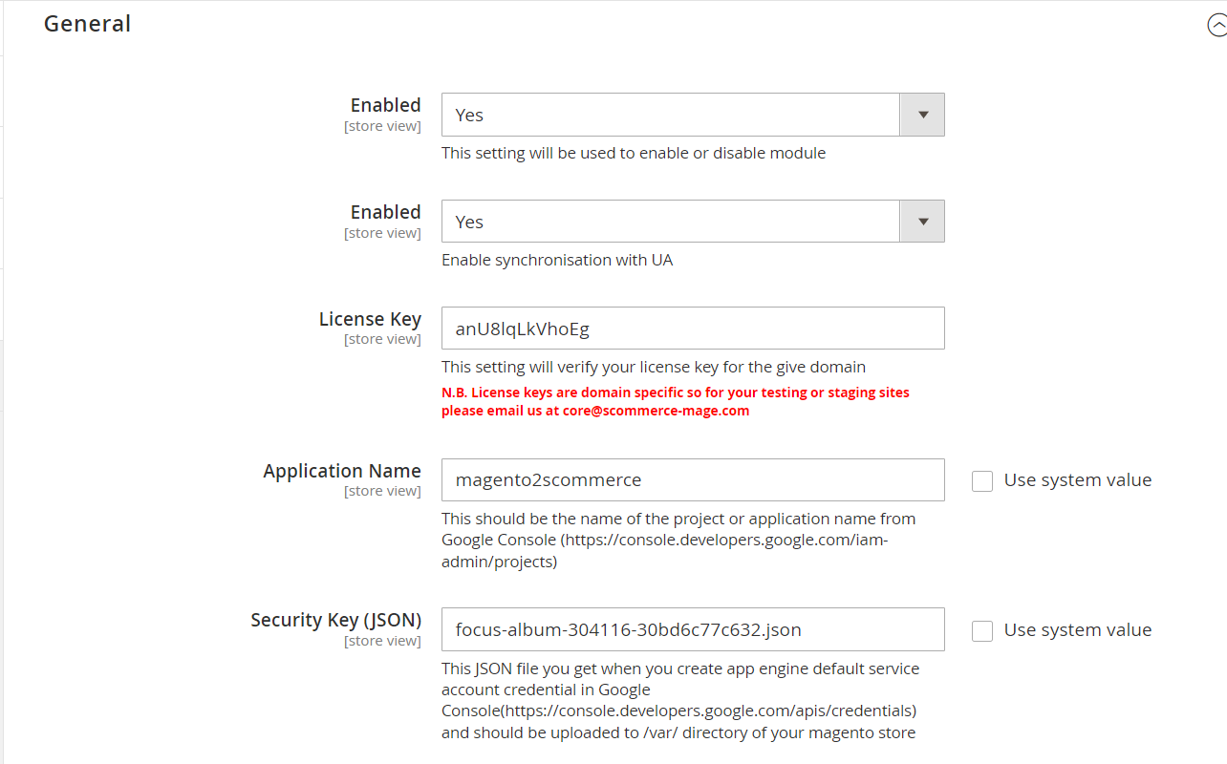
Task: Select the Security Key (JSON) input field
Action: click(x=692, y=630)
